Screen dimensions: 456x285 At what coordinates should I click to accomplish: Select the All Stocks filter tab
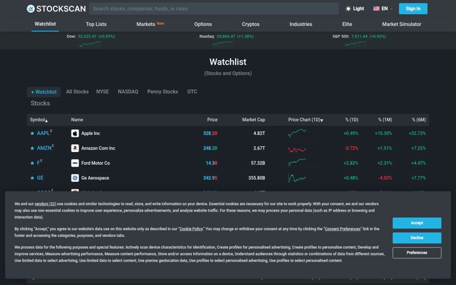coord(77,92)
